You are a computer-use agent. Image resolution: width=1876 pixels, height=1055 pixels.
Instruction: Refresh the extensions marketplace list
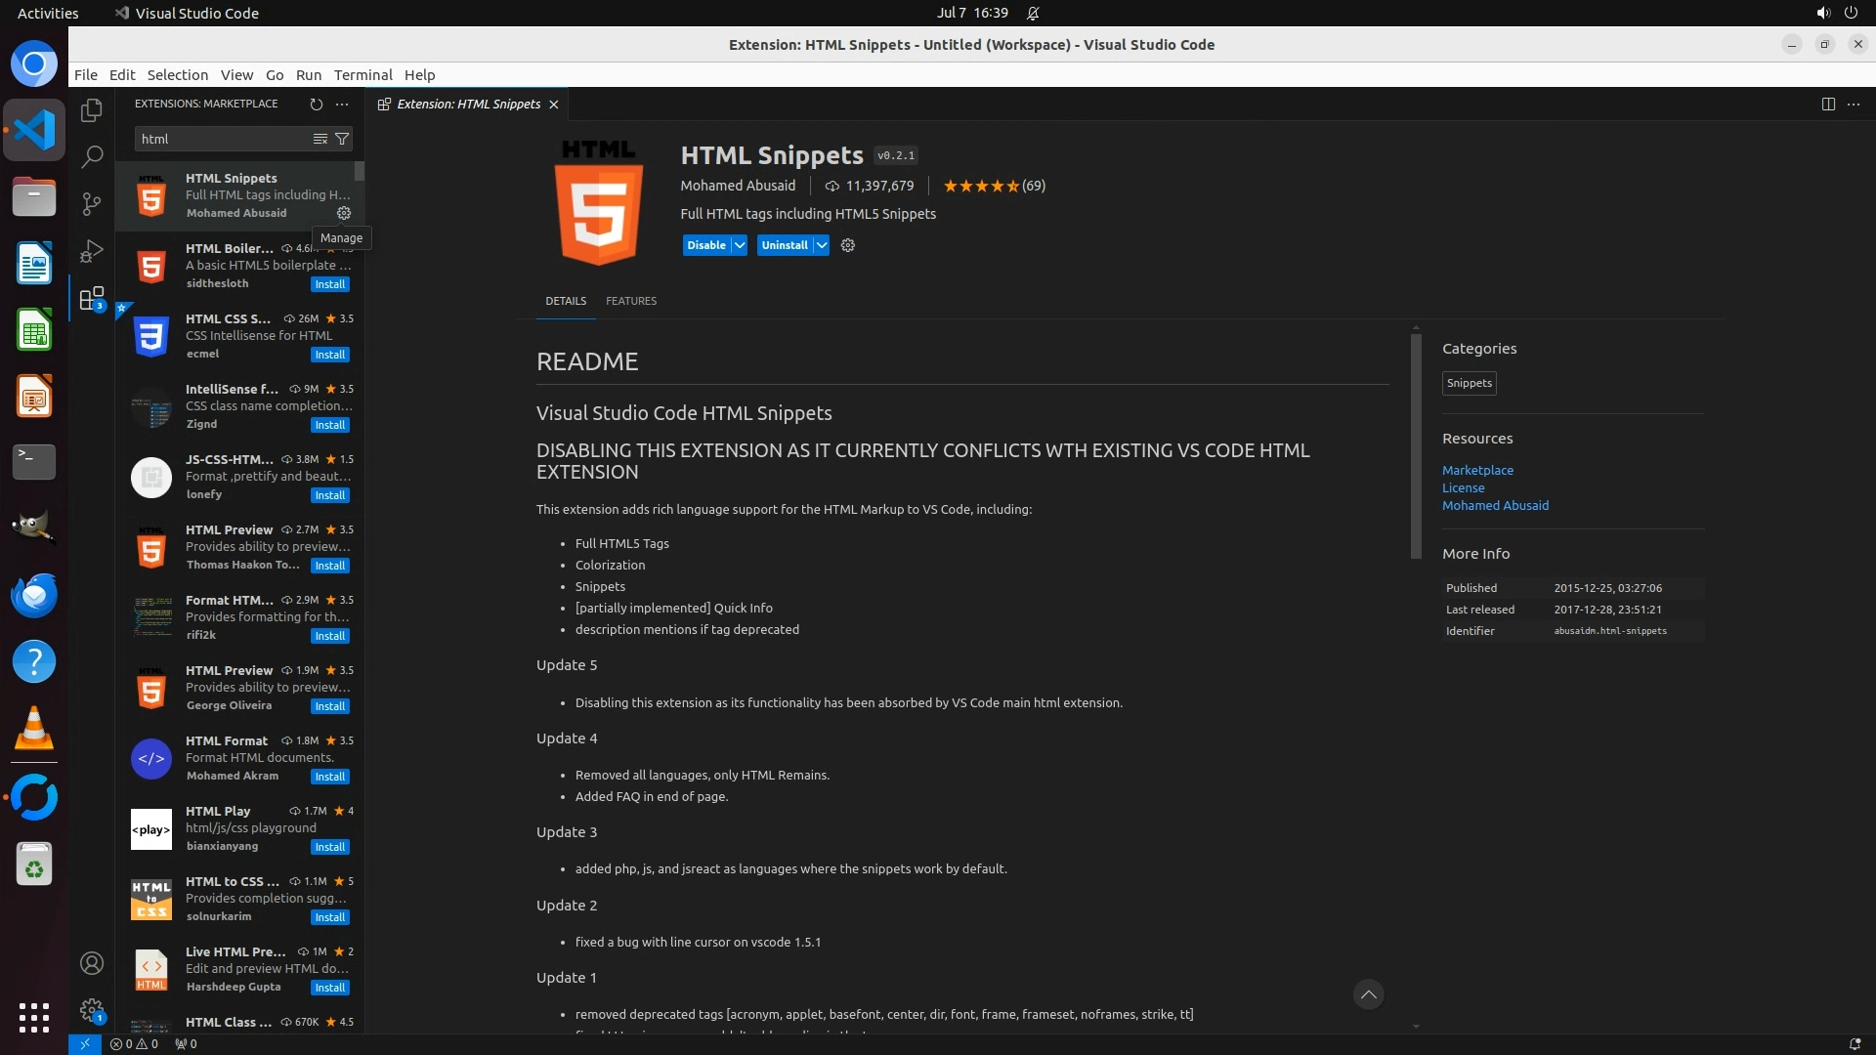[316, 104]
